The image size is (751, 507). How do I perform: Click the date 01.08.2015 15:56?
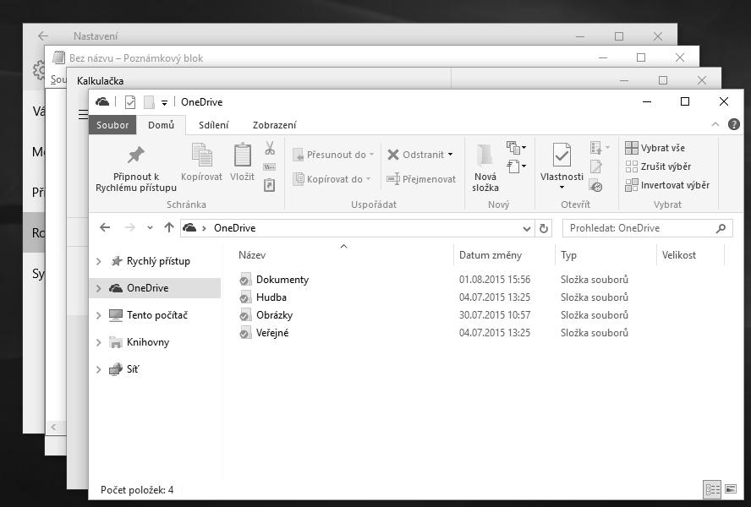pos(495,280)
